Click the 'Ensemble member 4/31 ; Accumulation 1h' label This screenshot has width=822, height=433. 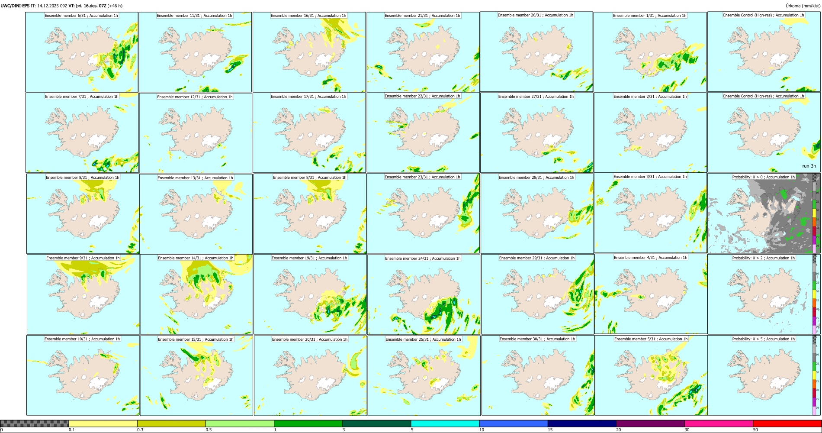[650, 258]
